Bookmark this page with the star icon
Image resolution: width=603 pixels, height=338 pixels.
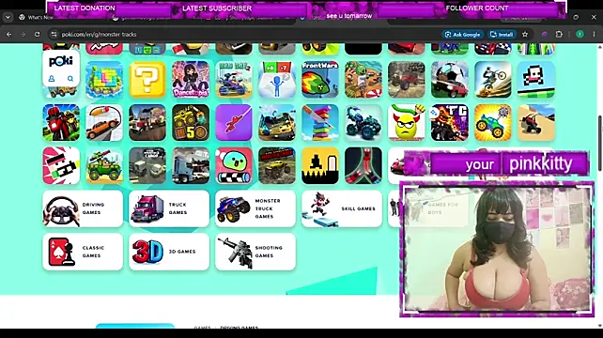(525, 34)
